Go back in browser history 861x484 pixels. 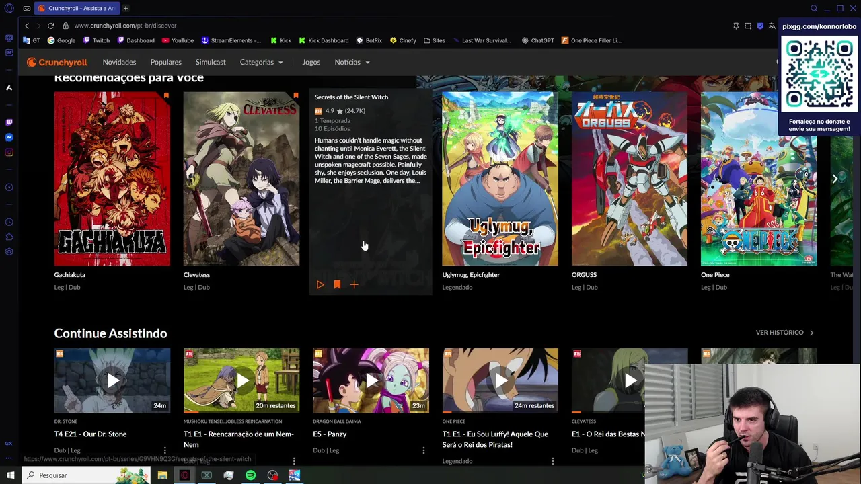click(27, 26)
